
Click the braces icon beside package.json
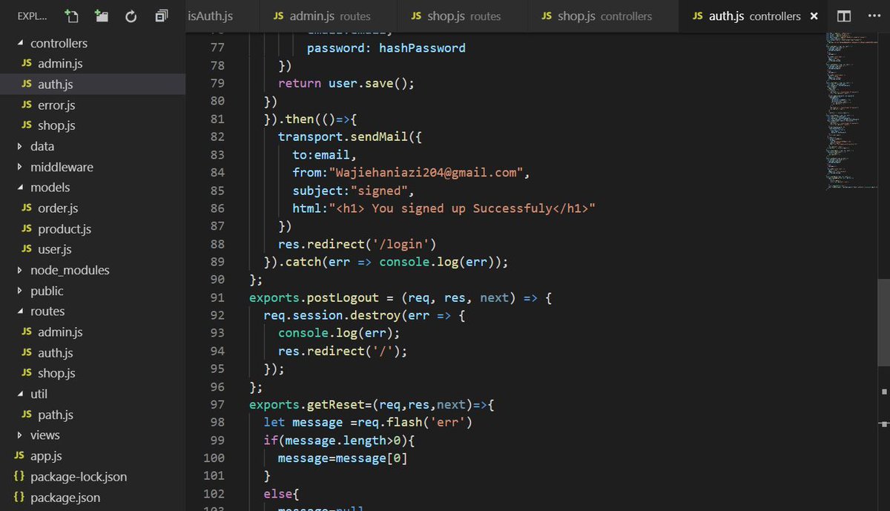19,498
